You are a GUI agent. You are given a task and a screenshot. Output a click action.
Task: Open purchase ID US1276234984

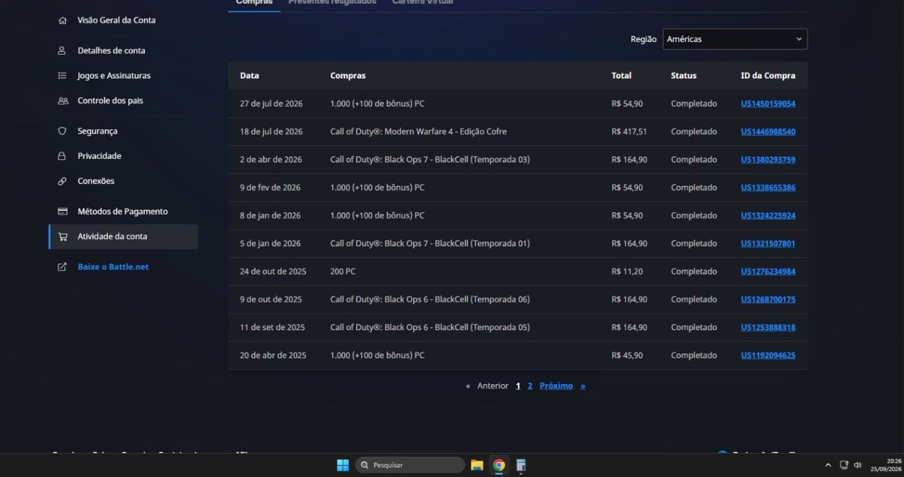pos(768,271)
